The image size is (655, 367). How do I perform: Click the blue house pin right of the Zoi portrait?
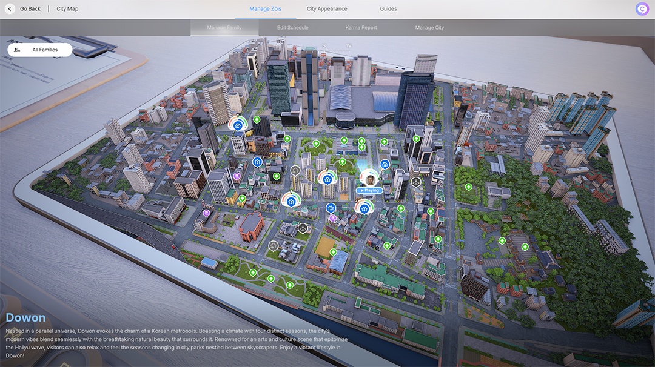(385, 164)
